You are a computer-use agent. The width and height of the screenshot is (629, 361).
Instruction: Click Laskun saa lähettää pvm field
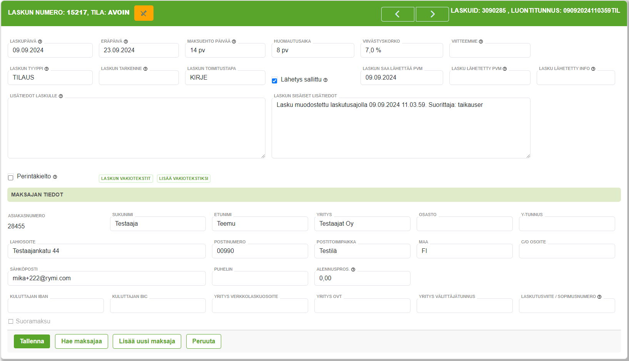402,78
